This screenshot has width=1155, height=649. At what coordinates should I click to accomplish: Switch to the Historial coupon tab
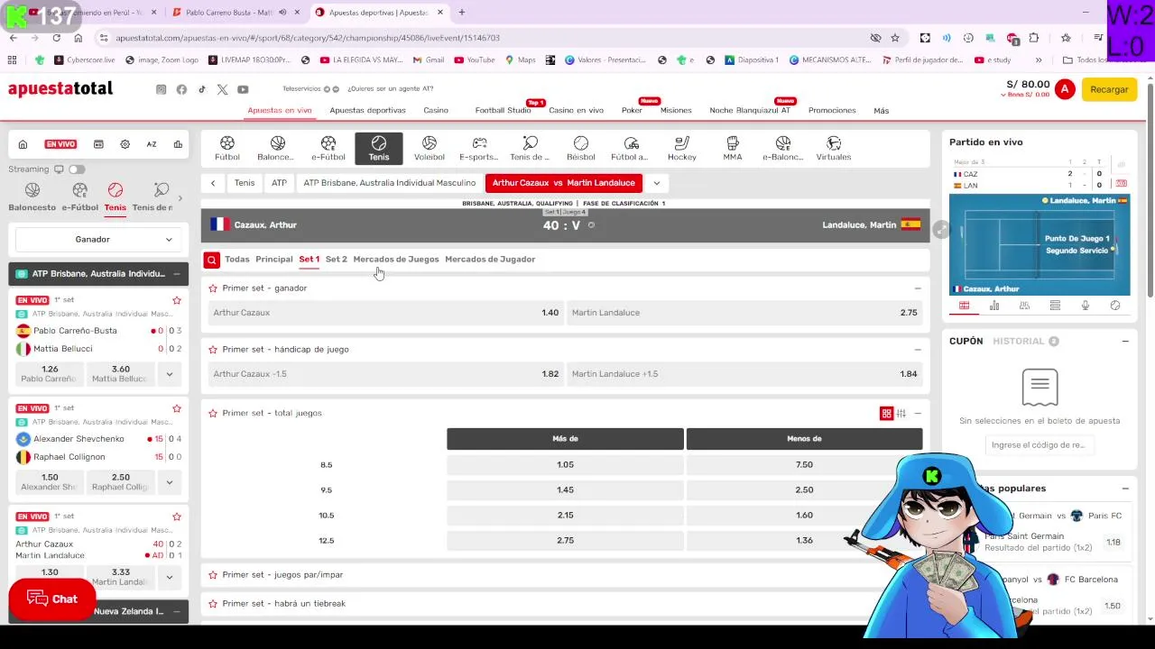(x=1019, y=342)
